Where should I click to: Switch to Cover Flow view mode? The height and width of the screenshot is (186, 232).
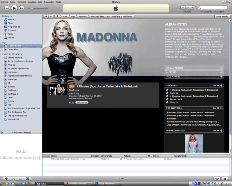click(x=192, y=8)
